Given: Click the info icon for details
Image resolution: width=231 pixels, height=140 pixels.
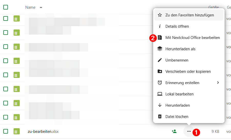Looking at the screenshot, I should [160, 26].
